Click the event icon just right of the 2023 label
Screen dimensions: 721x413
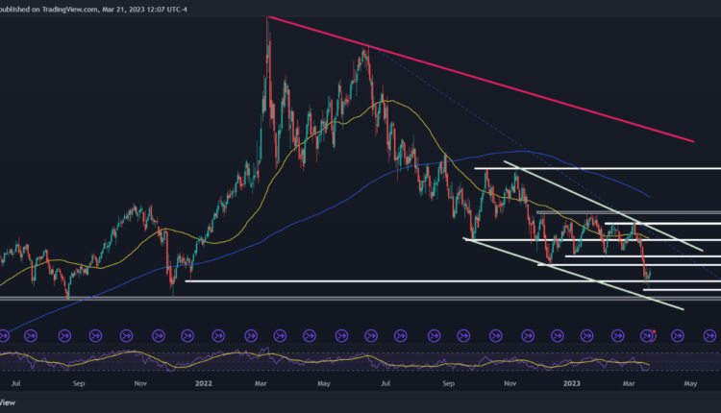coord(587,335)
